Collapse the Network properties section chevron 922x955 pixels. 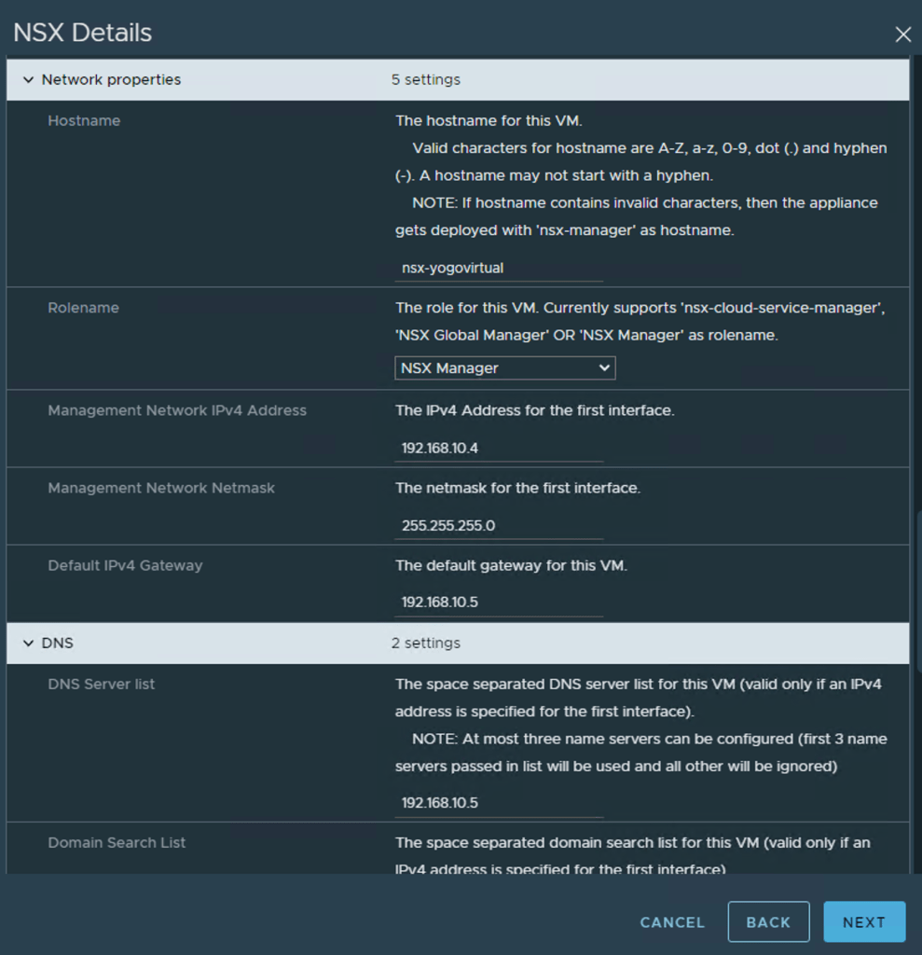coord(28,80)
